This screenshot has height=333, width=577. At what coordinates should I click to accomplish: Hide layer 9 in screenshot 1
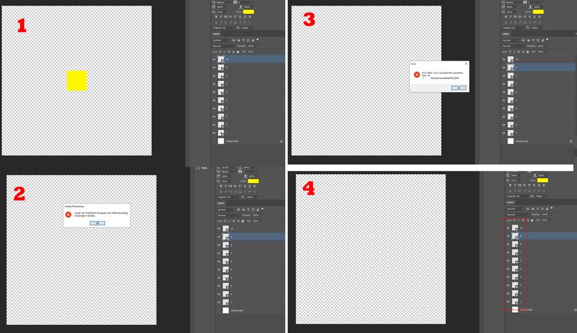(x=214, y=68)
